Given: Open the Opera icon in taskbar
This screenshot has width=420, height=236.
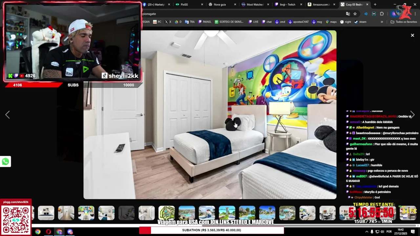Looking at the screenshot, I should 49,232.
